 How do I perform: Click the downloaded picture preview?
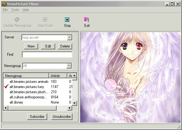point(130,77)
